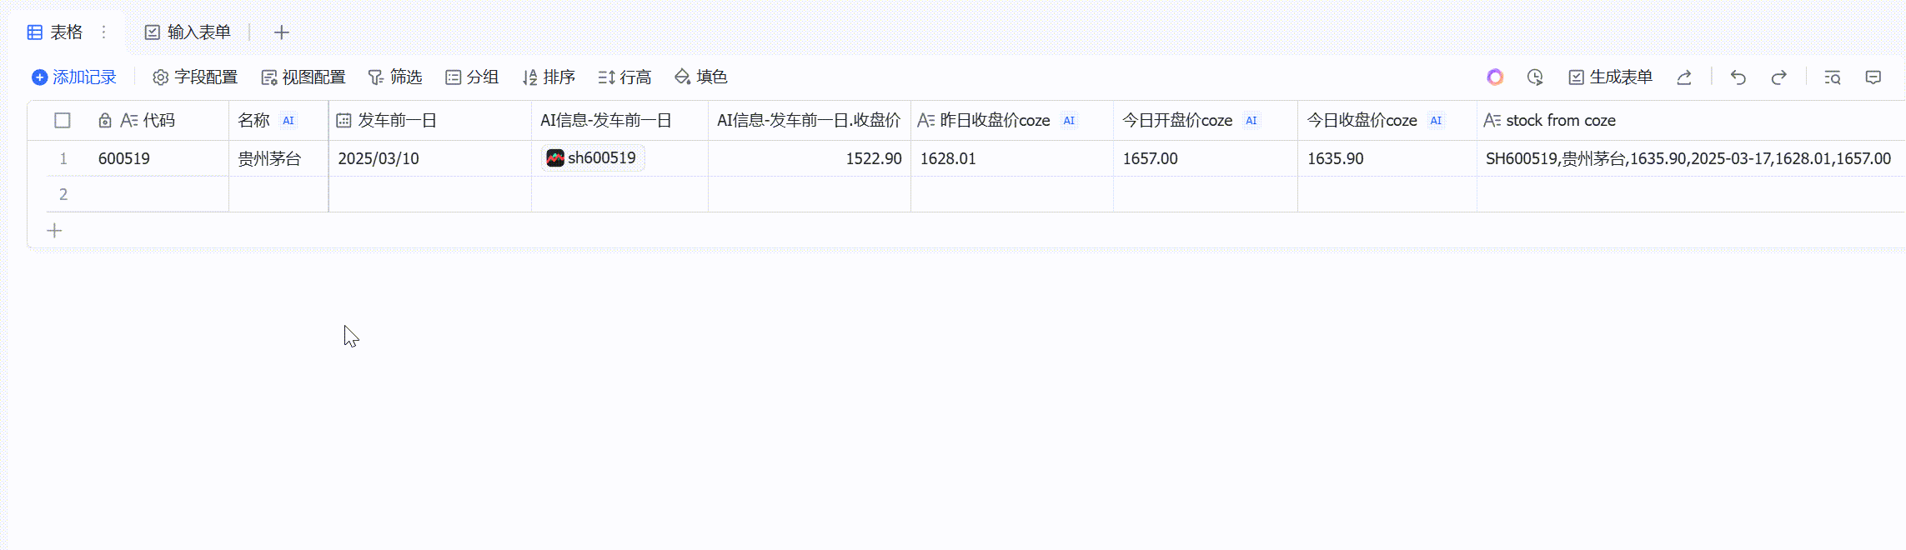
Task: Select the 表格 view tab
Action: click(56, 32)
